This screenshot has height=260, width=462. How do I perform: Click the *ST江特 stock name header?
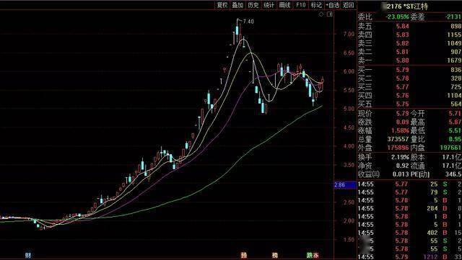click(x=414, y=6)
